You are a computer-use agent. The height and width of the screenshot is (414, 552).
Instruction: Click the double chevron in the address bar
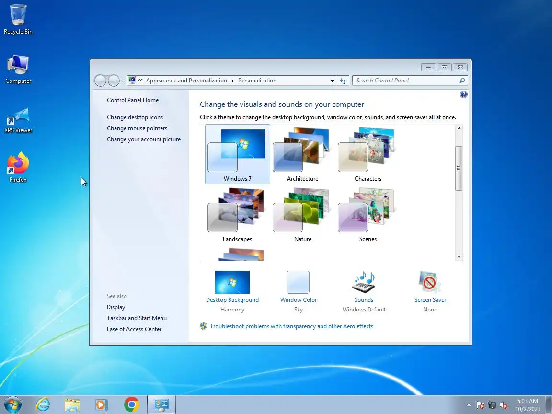tap(140, 80)
